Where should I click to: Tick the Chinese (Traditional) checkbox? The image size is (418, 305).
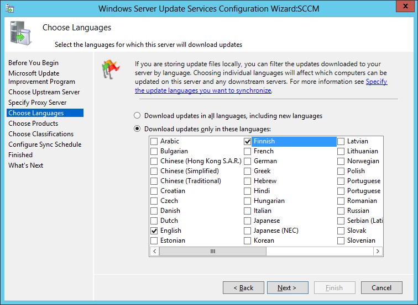pos(154,181)
